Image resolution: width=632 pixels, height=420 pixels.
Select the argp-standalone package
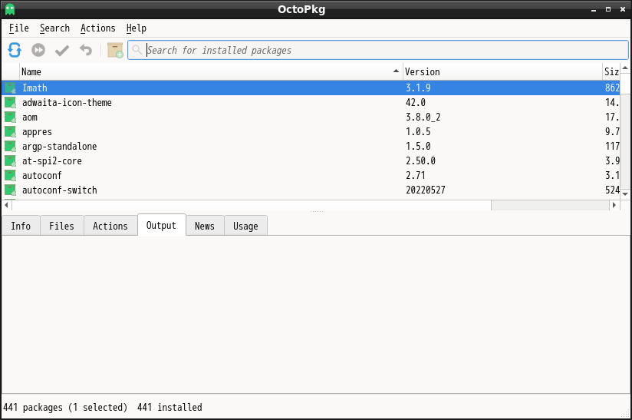311,146
